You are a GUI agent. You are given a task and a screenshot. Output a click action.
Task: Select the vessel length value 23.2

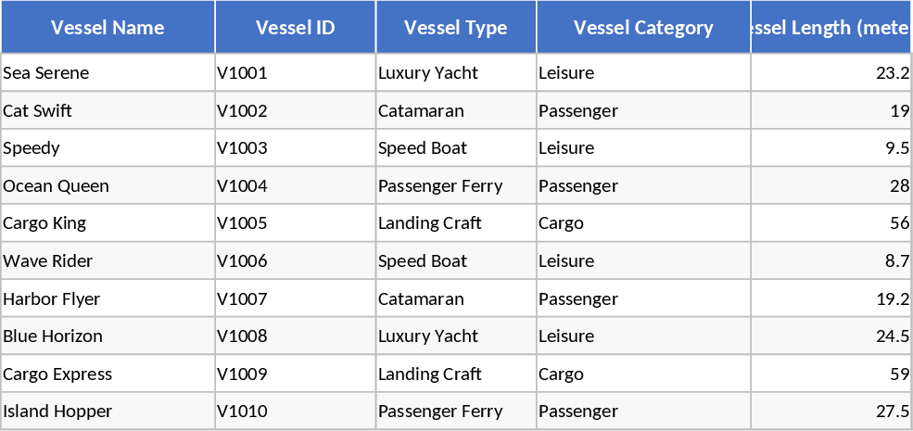point(892,73)
